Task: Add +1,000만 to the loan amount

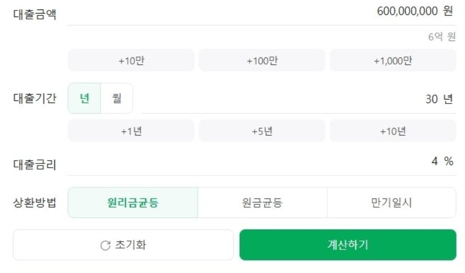Action: 393,60
